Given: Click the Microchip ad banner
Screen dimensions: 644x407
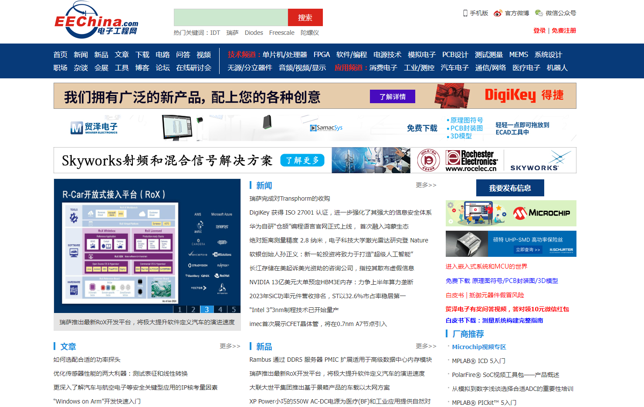Looking at the screenshot, I should pos(511,213).
